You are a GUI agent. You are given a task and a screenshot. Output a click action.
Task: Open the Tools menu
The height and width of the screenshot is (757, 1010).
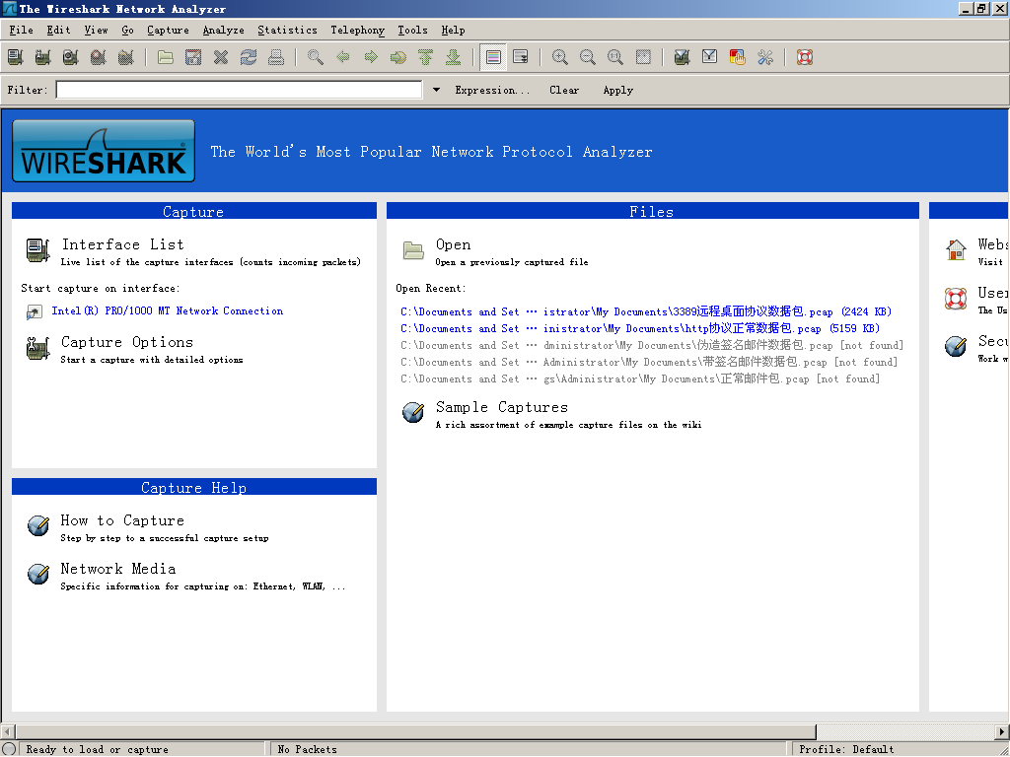pyautogui.click(x=413, y=31)
